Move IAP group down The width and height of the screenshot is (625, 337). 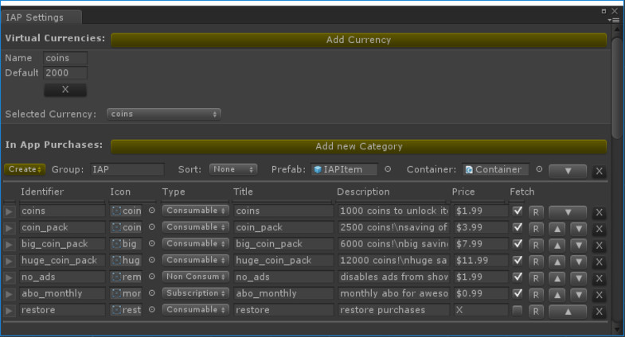568,171
